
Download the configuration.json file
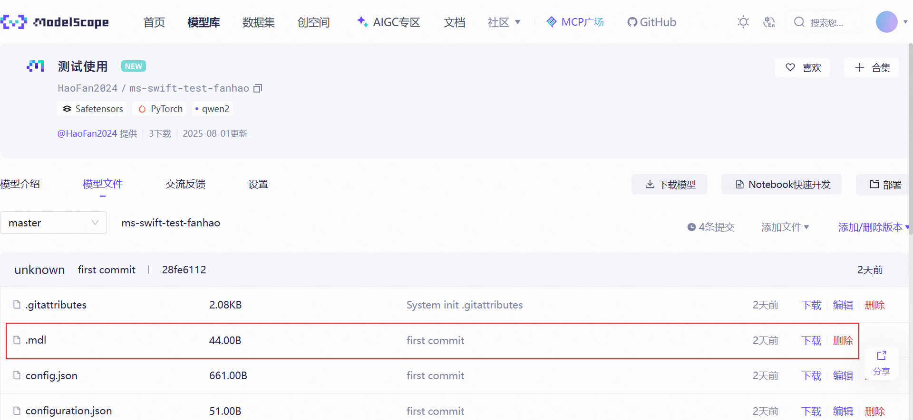[x=811, y=411]
